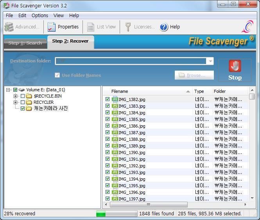Image resolution: width=260 pixels, height=220 pixels.
Task: Switch to List View icon
Action: click(x=91, y=27)
